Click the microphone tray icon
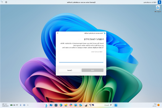This screenshot has width=162, height=108. [x=20, y=105]
